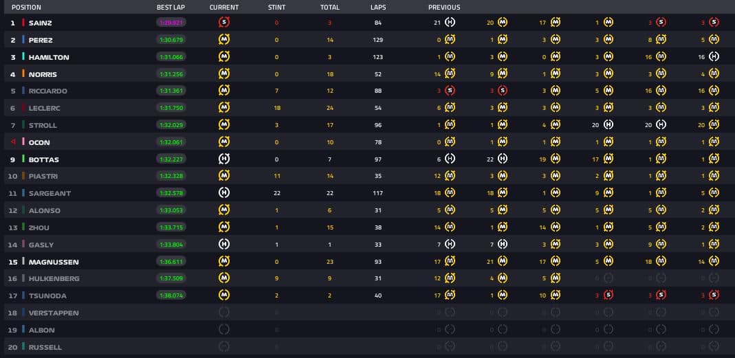735x358 pixels.
Task: Click Piastri's current medium tyre icon
Action: pos(224,176)
